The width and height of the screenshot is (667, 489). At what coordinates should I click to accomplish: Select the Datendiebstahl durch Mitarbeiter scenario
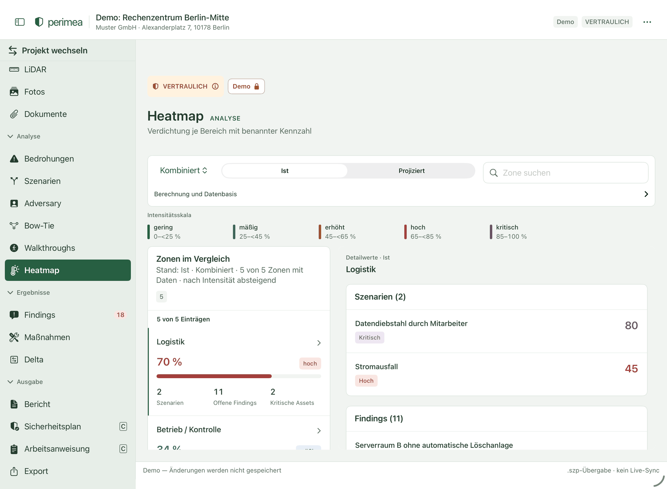(x=497, y=331)
